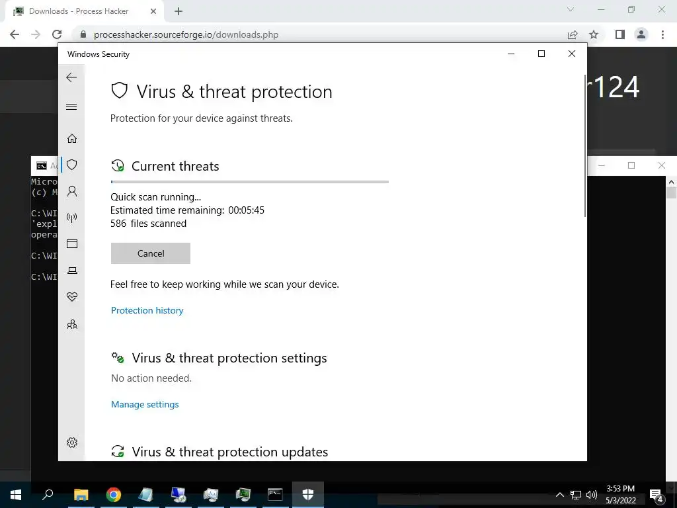Open the network tray icon
Screen dimensions: 677x508
point(576,495)
